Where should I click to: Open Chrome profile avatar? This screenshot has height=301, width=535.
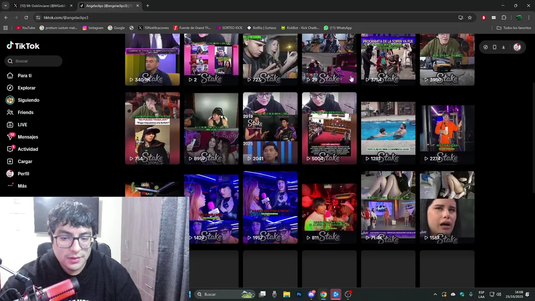click(x=519, y=18)
